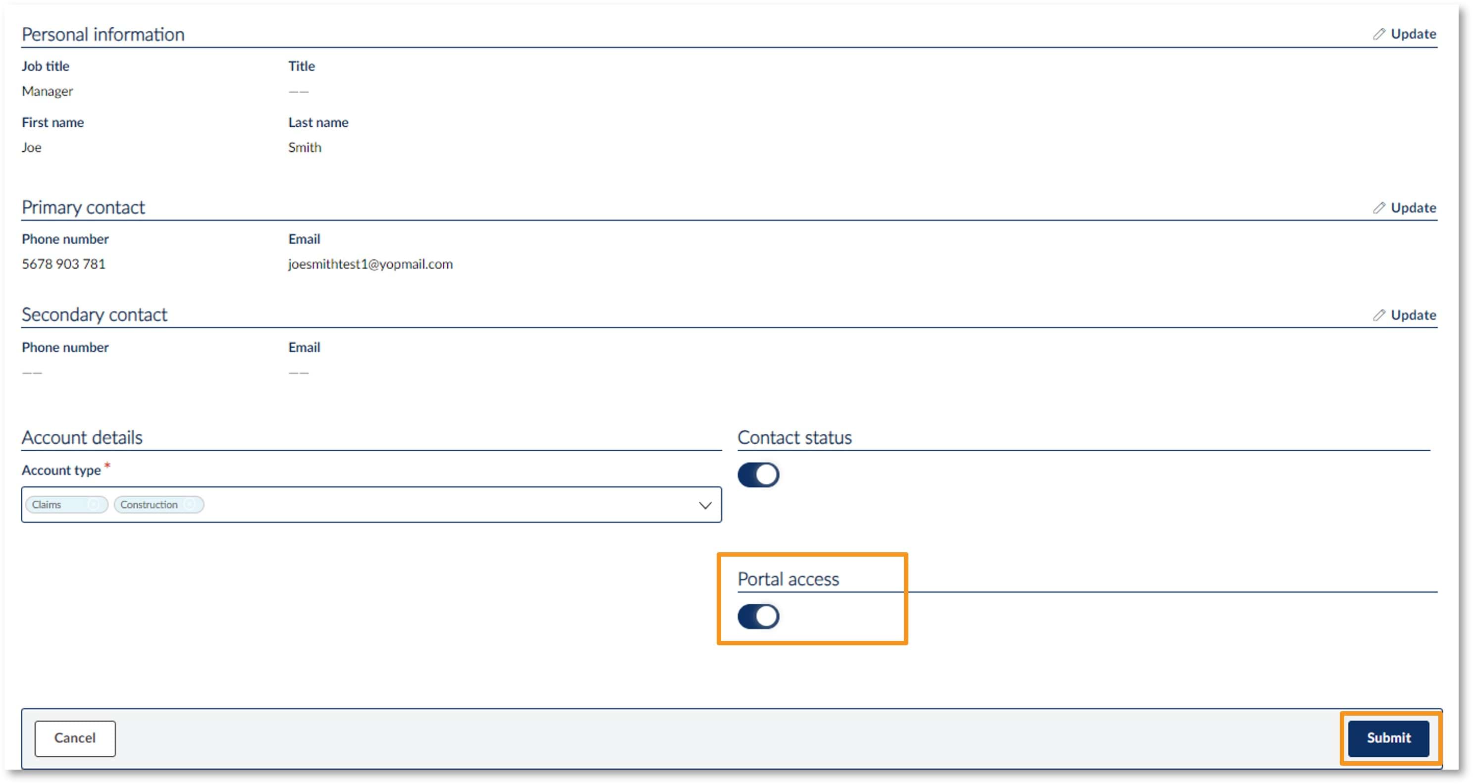Click the first name value Joe

(x=31, y=148)
